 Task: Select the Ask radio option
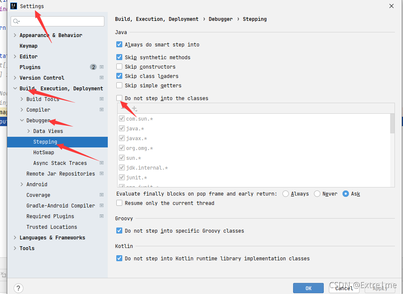(x=345, y=194)
